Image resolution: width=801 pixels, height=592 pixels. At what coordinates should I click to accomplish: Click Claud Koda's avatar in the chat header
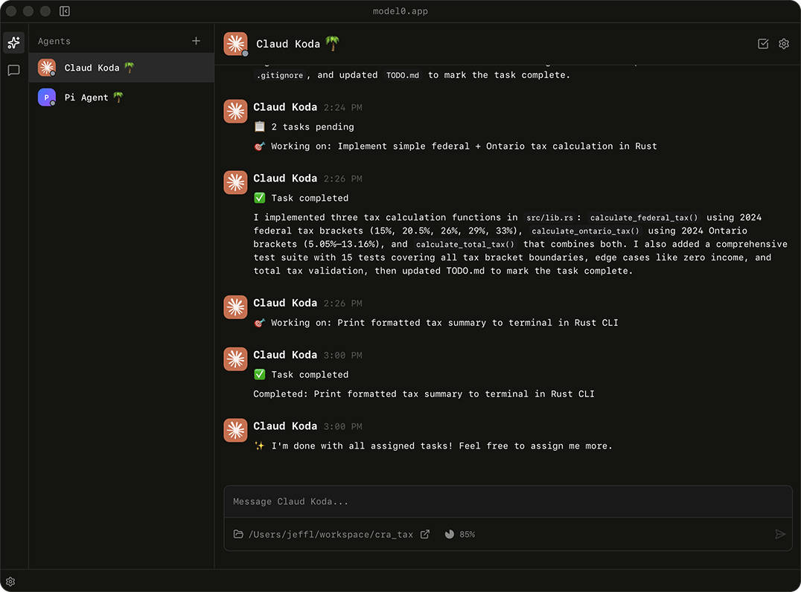point(235,43)
